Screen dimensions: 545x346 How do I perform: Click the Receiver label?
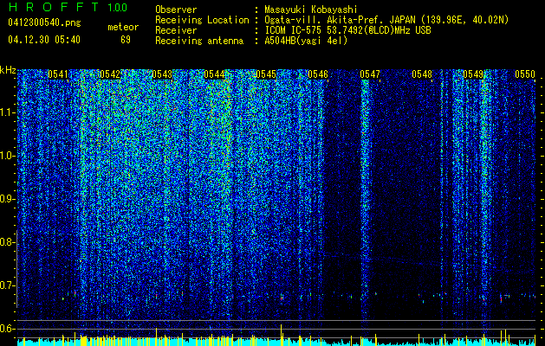coord(176,30)
